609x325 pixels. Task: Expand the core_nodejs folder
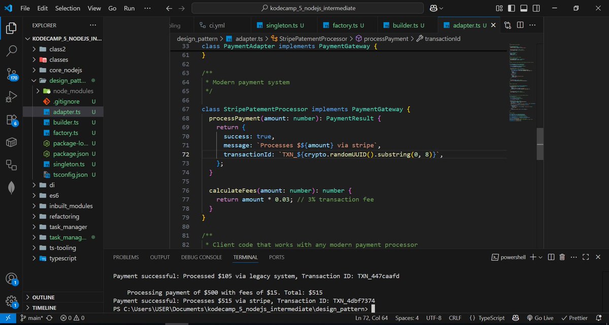click(x=63, y=70)
